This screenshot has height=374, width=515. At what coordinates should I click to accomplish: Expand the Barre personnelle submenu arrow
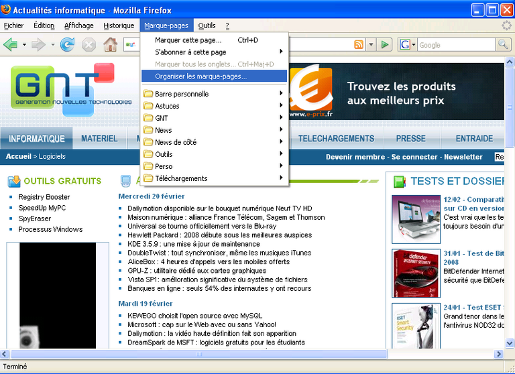281,93
